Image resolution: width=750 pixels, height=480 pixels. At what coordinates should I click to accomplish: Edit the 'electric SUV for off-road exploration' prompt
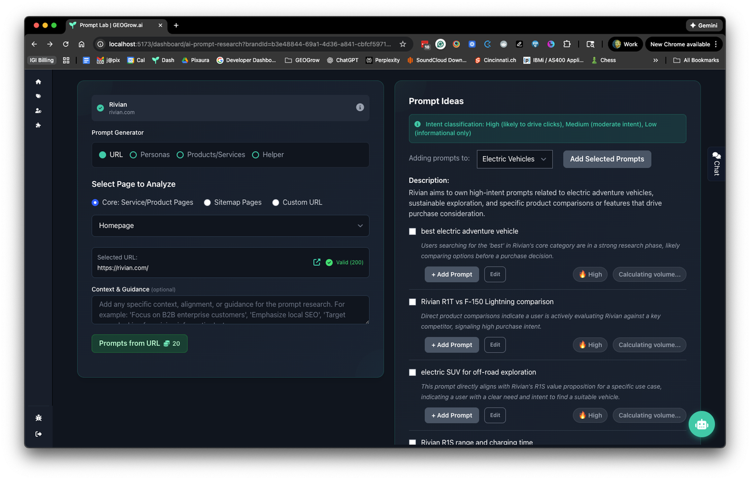click(x=495, y=415)
